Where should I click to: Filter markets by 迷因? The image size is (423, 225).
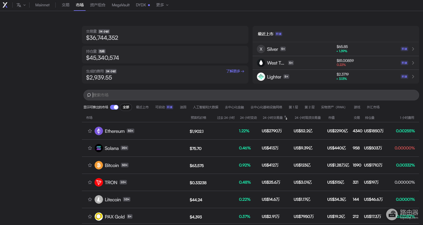point(183,107)
